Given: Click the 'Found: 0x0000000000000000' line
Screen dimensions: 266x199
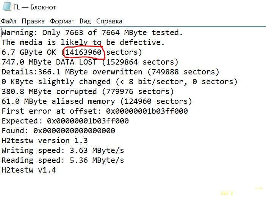Looking at the screenshot, I should tap(58, 131).
